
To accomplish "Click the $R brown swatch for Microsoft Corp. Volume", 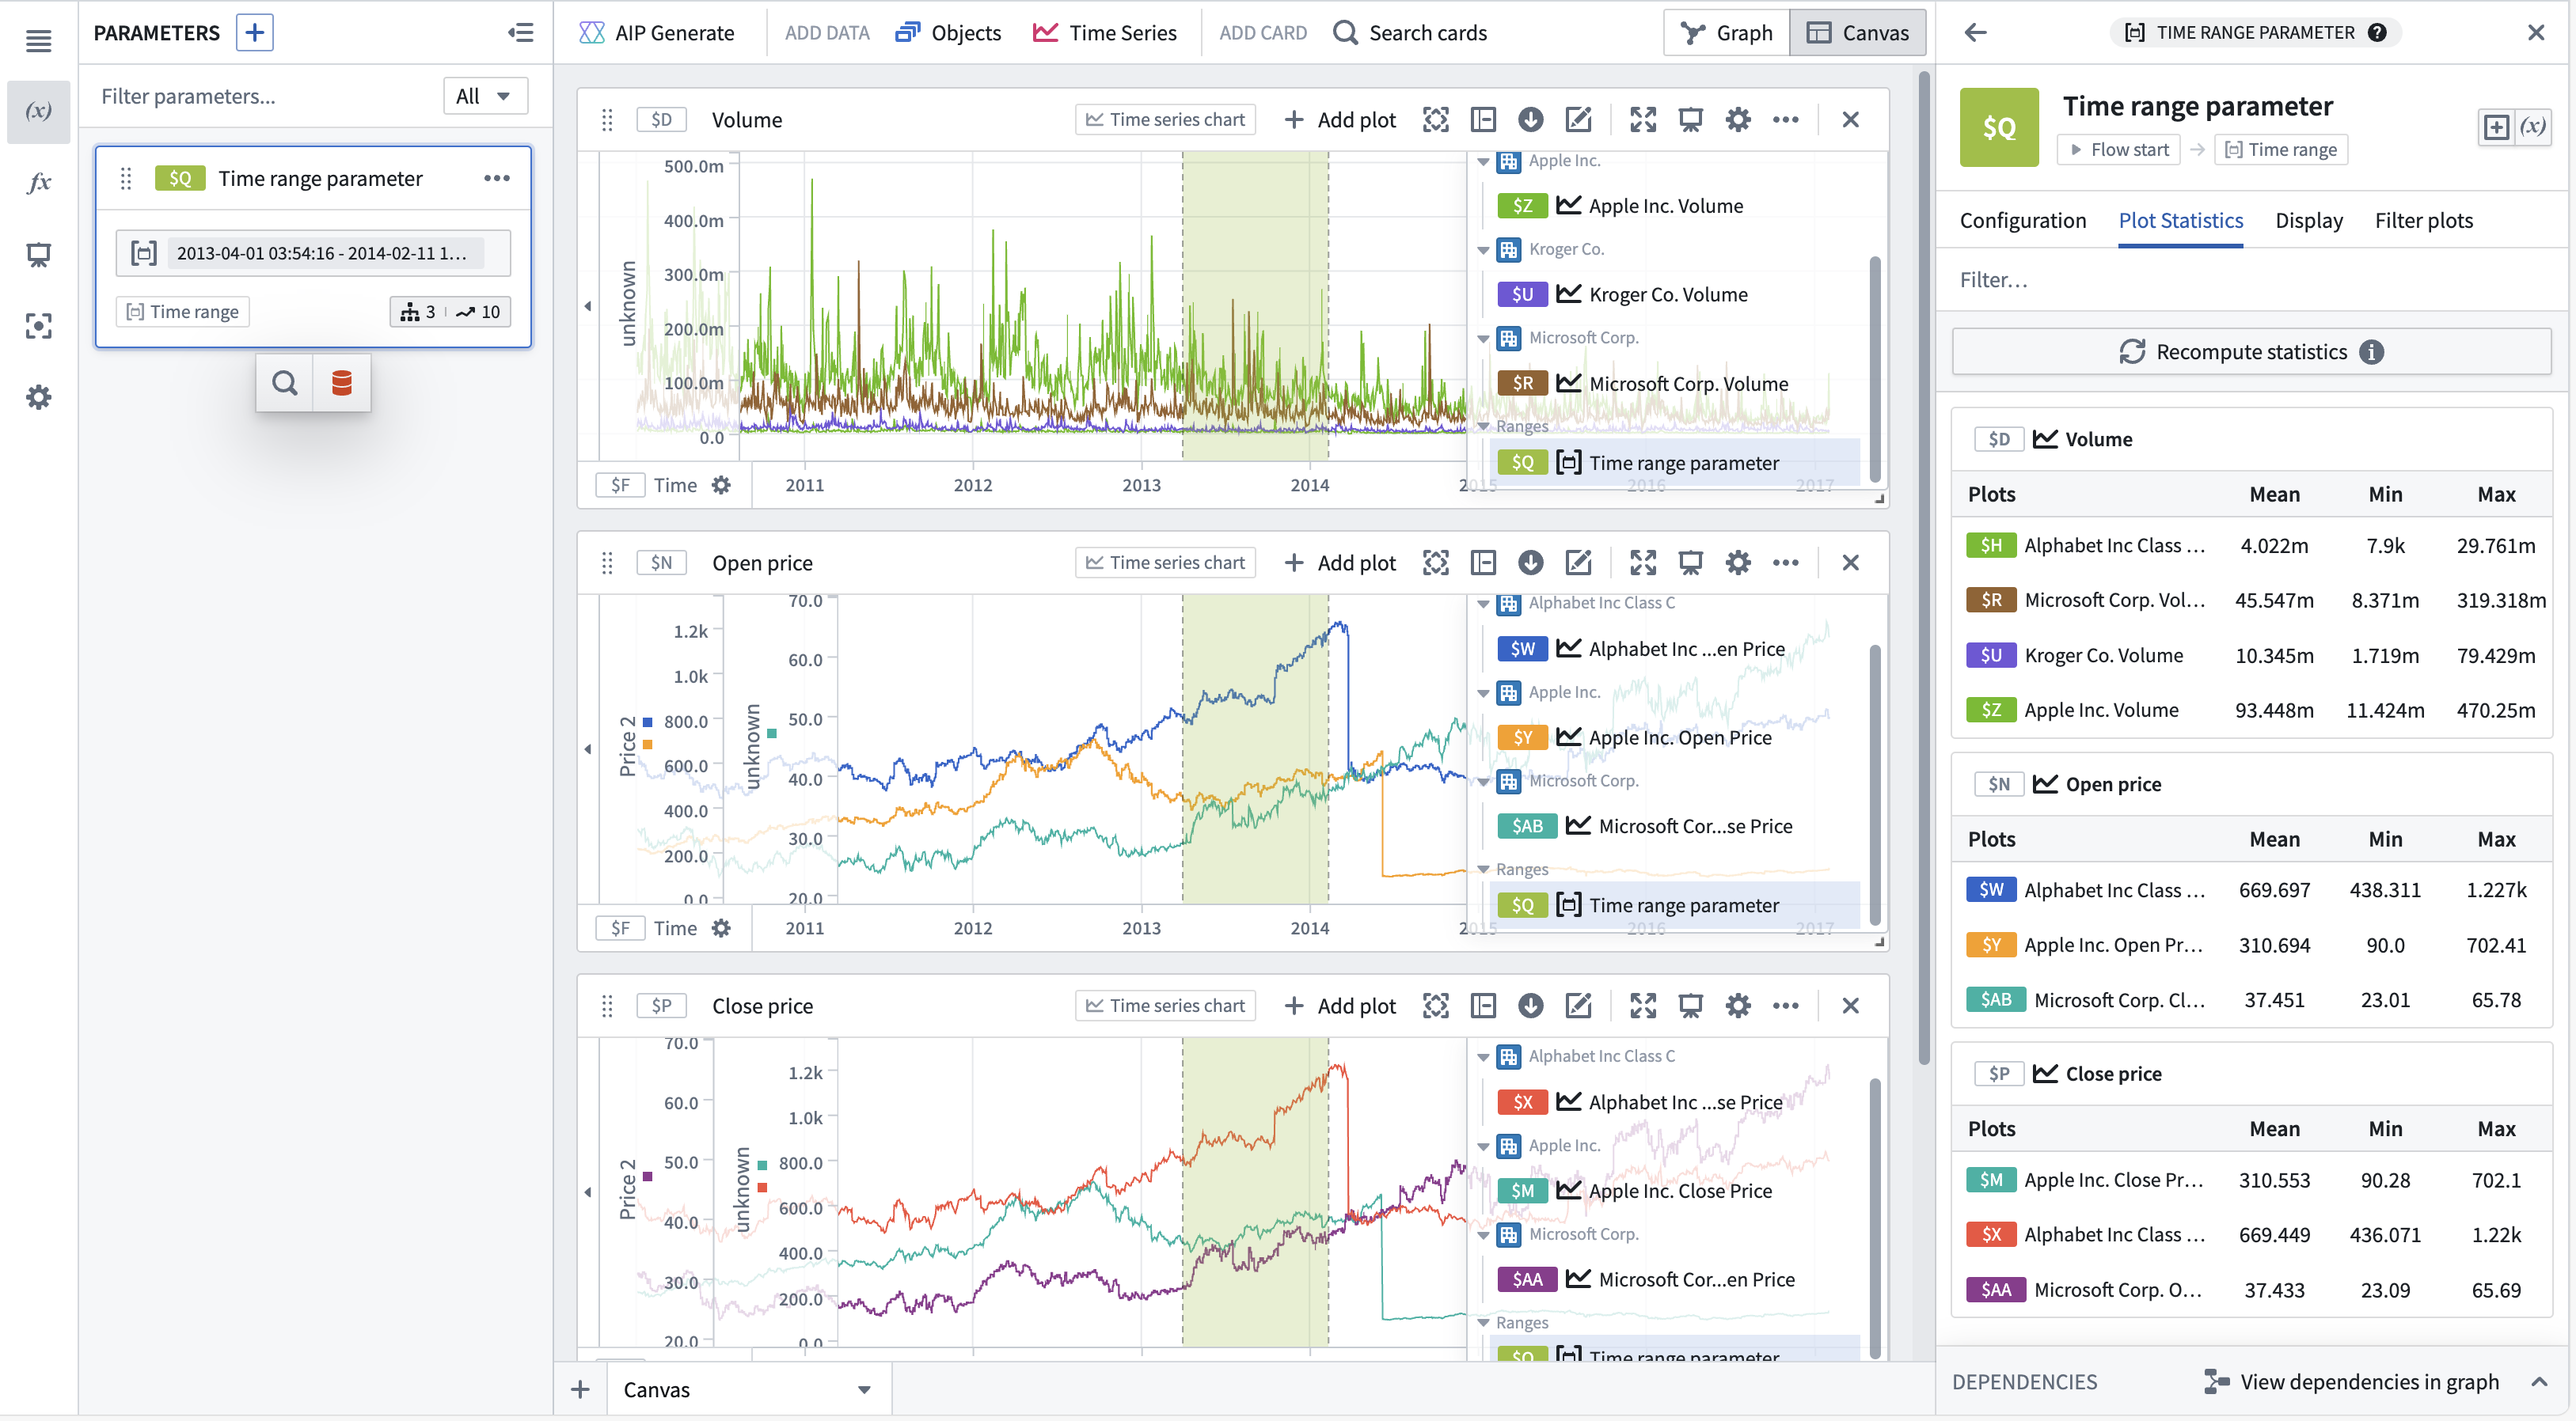I will 1522,384.
